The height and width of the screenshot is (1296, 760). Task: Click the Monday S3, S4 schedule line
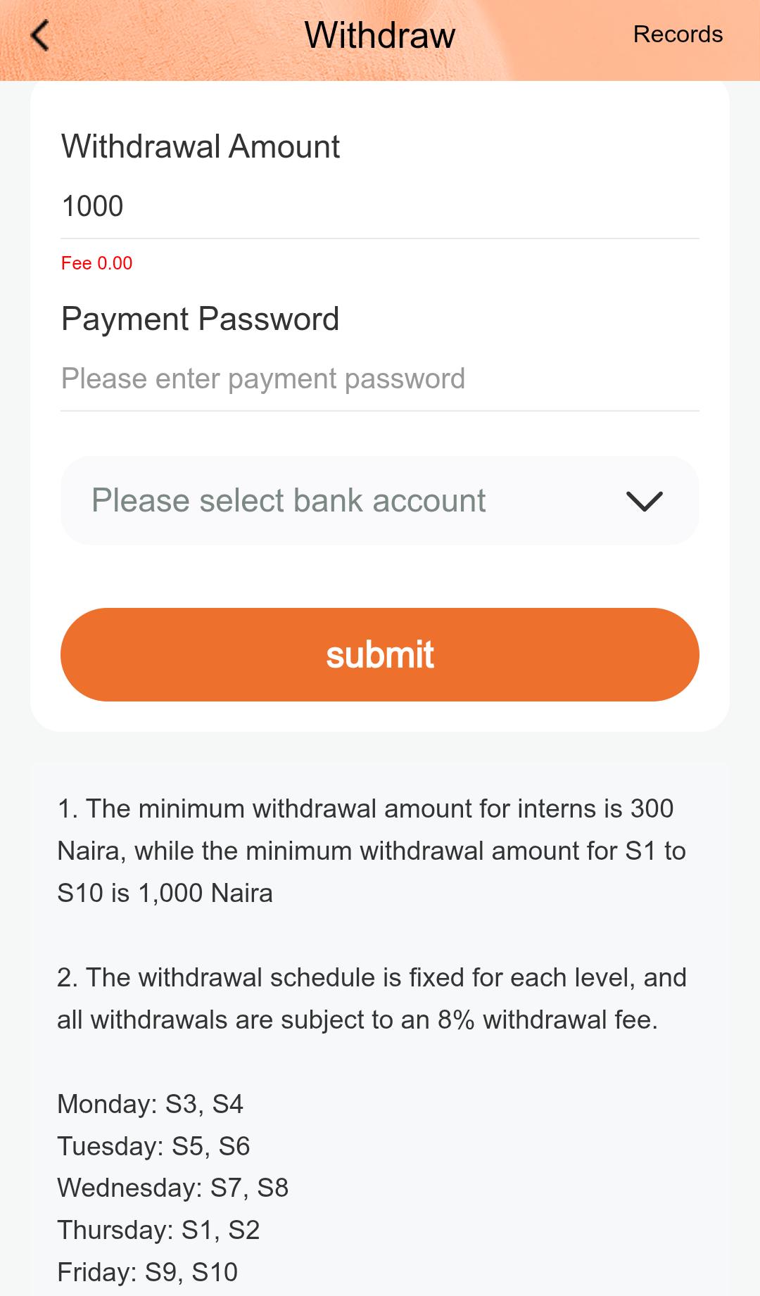pyautogui.click(x=150, y=1104)
